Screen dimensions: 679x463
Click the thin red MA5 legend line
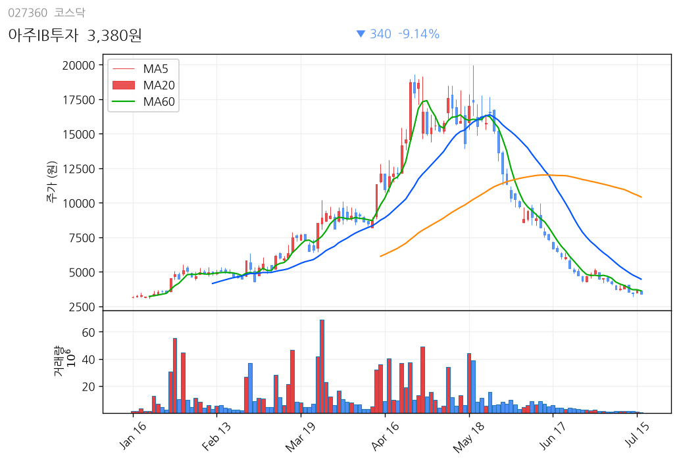pyautogui.click(x=124, y=69)
